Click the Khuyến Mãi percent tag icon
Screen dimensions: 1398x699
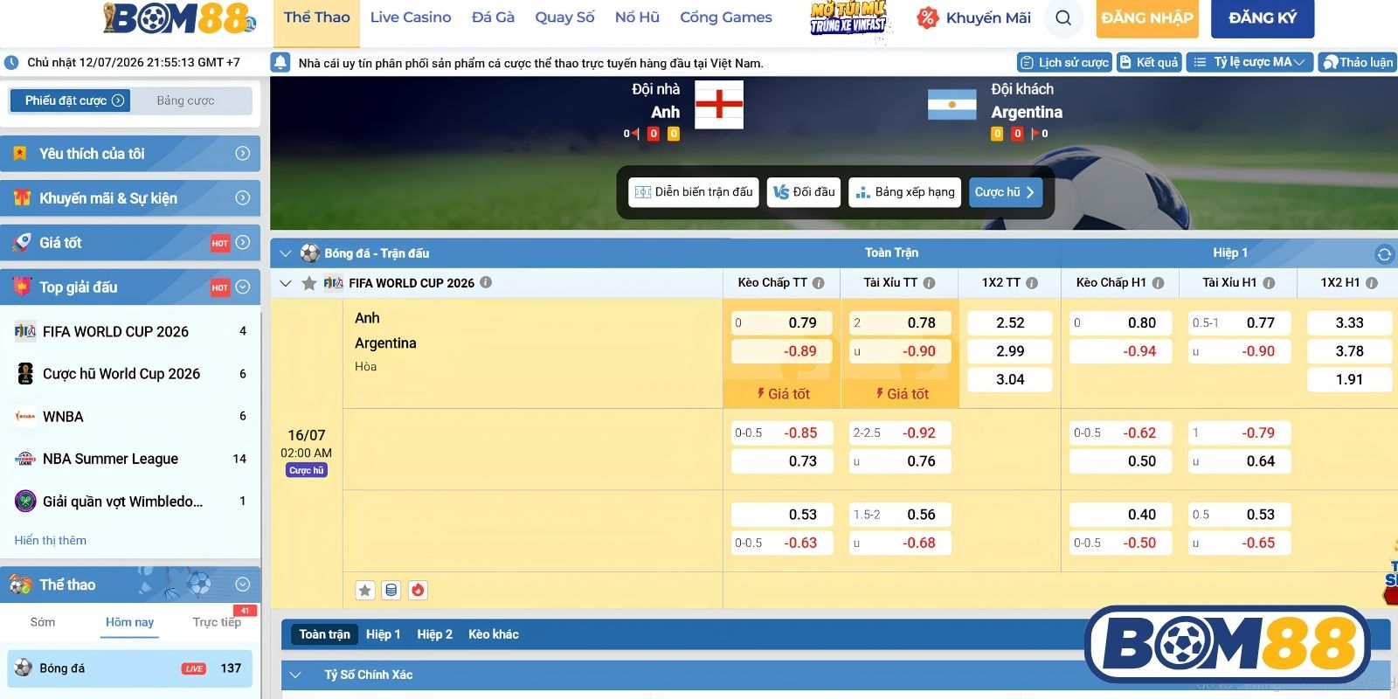(x=927, y=17)
